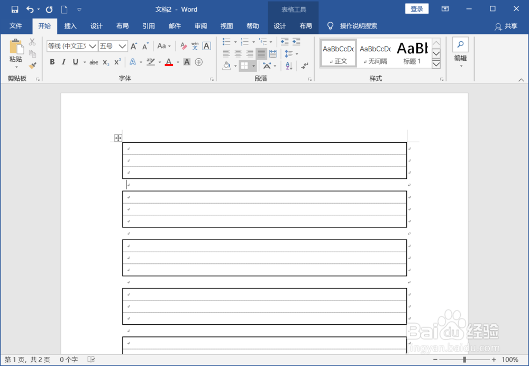Align text to the left

[226, 53]
